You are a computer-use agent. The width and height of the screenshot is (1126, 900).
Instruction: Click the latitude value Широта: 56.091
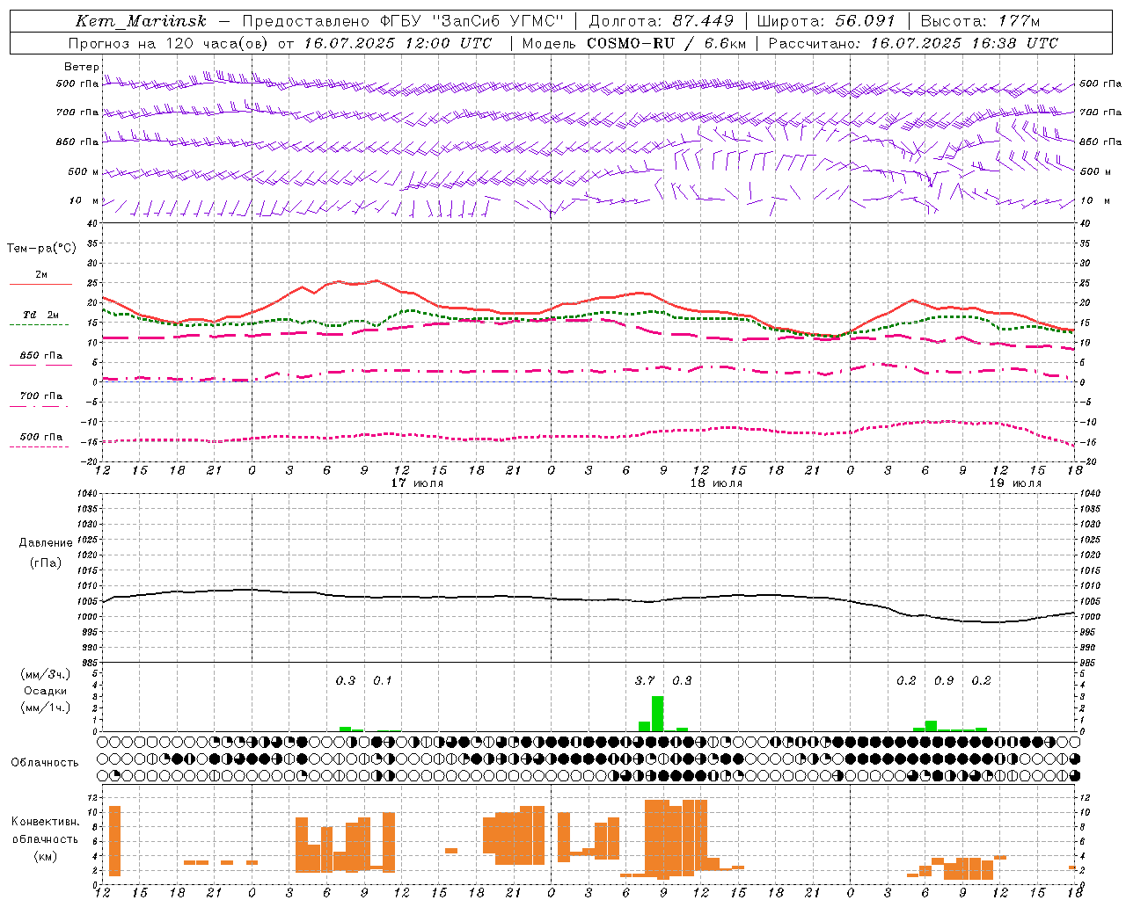[x=826, y=21]
